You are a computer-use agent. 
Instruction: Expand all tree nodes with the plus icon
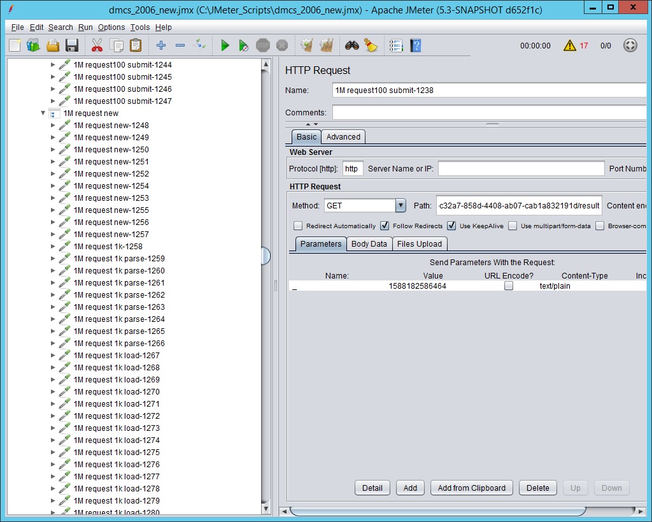(x=160, y=45)
